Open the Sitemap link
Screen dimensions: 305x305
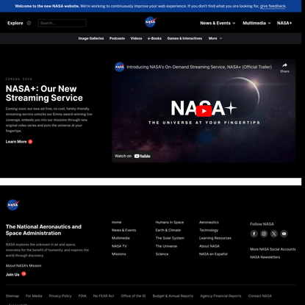(12, 296)
